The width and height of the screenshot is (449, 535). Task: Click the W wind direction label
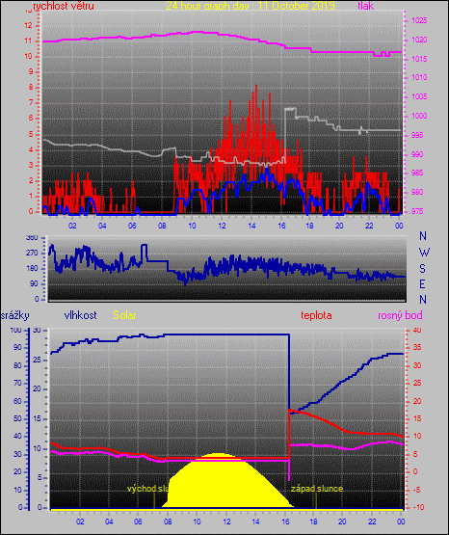click(x=424, y=253)
